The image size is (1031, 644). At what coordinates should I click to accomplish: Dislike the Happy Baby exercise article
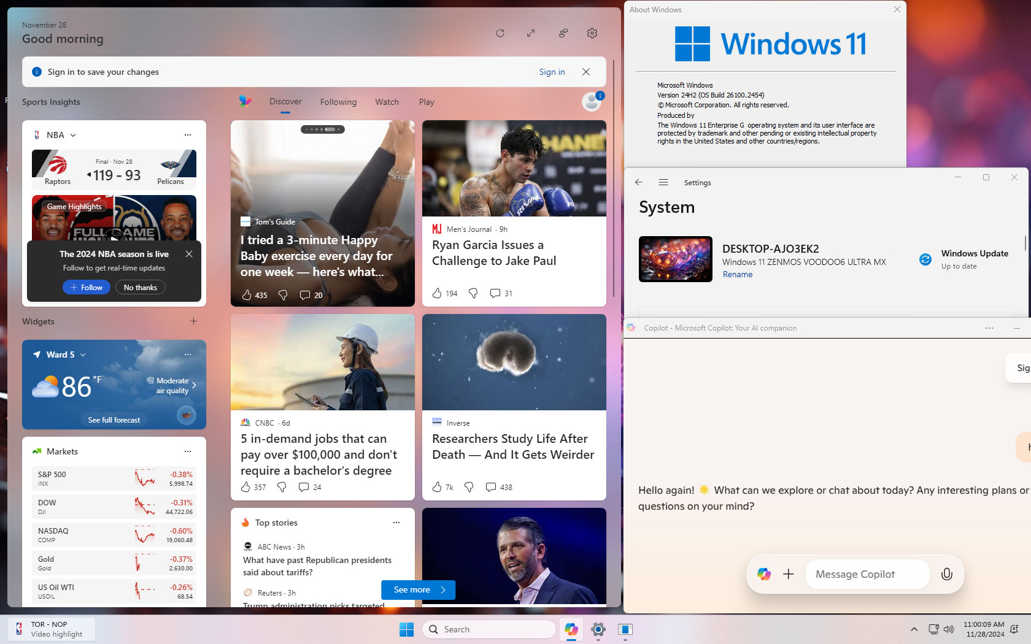pyautogui.click(x=283, y=295)
